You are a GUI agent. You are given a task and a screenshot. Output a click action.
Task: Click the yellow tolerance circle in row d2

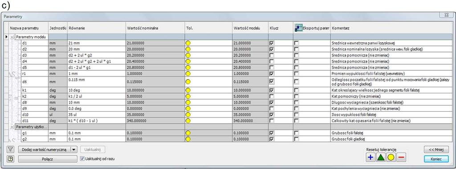point(188,49)
